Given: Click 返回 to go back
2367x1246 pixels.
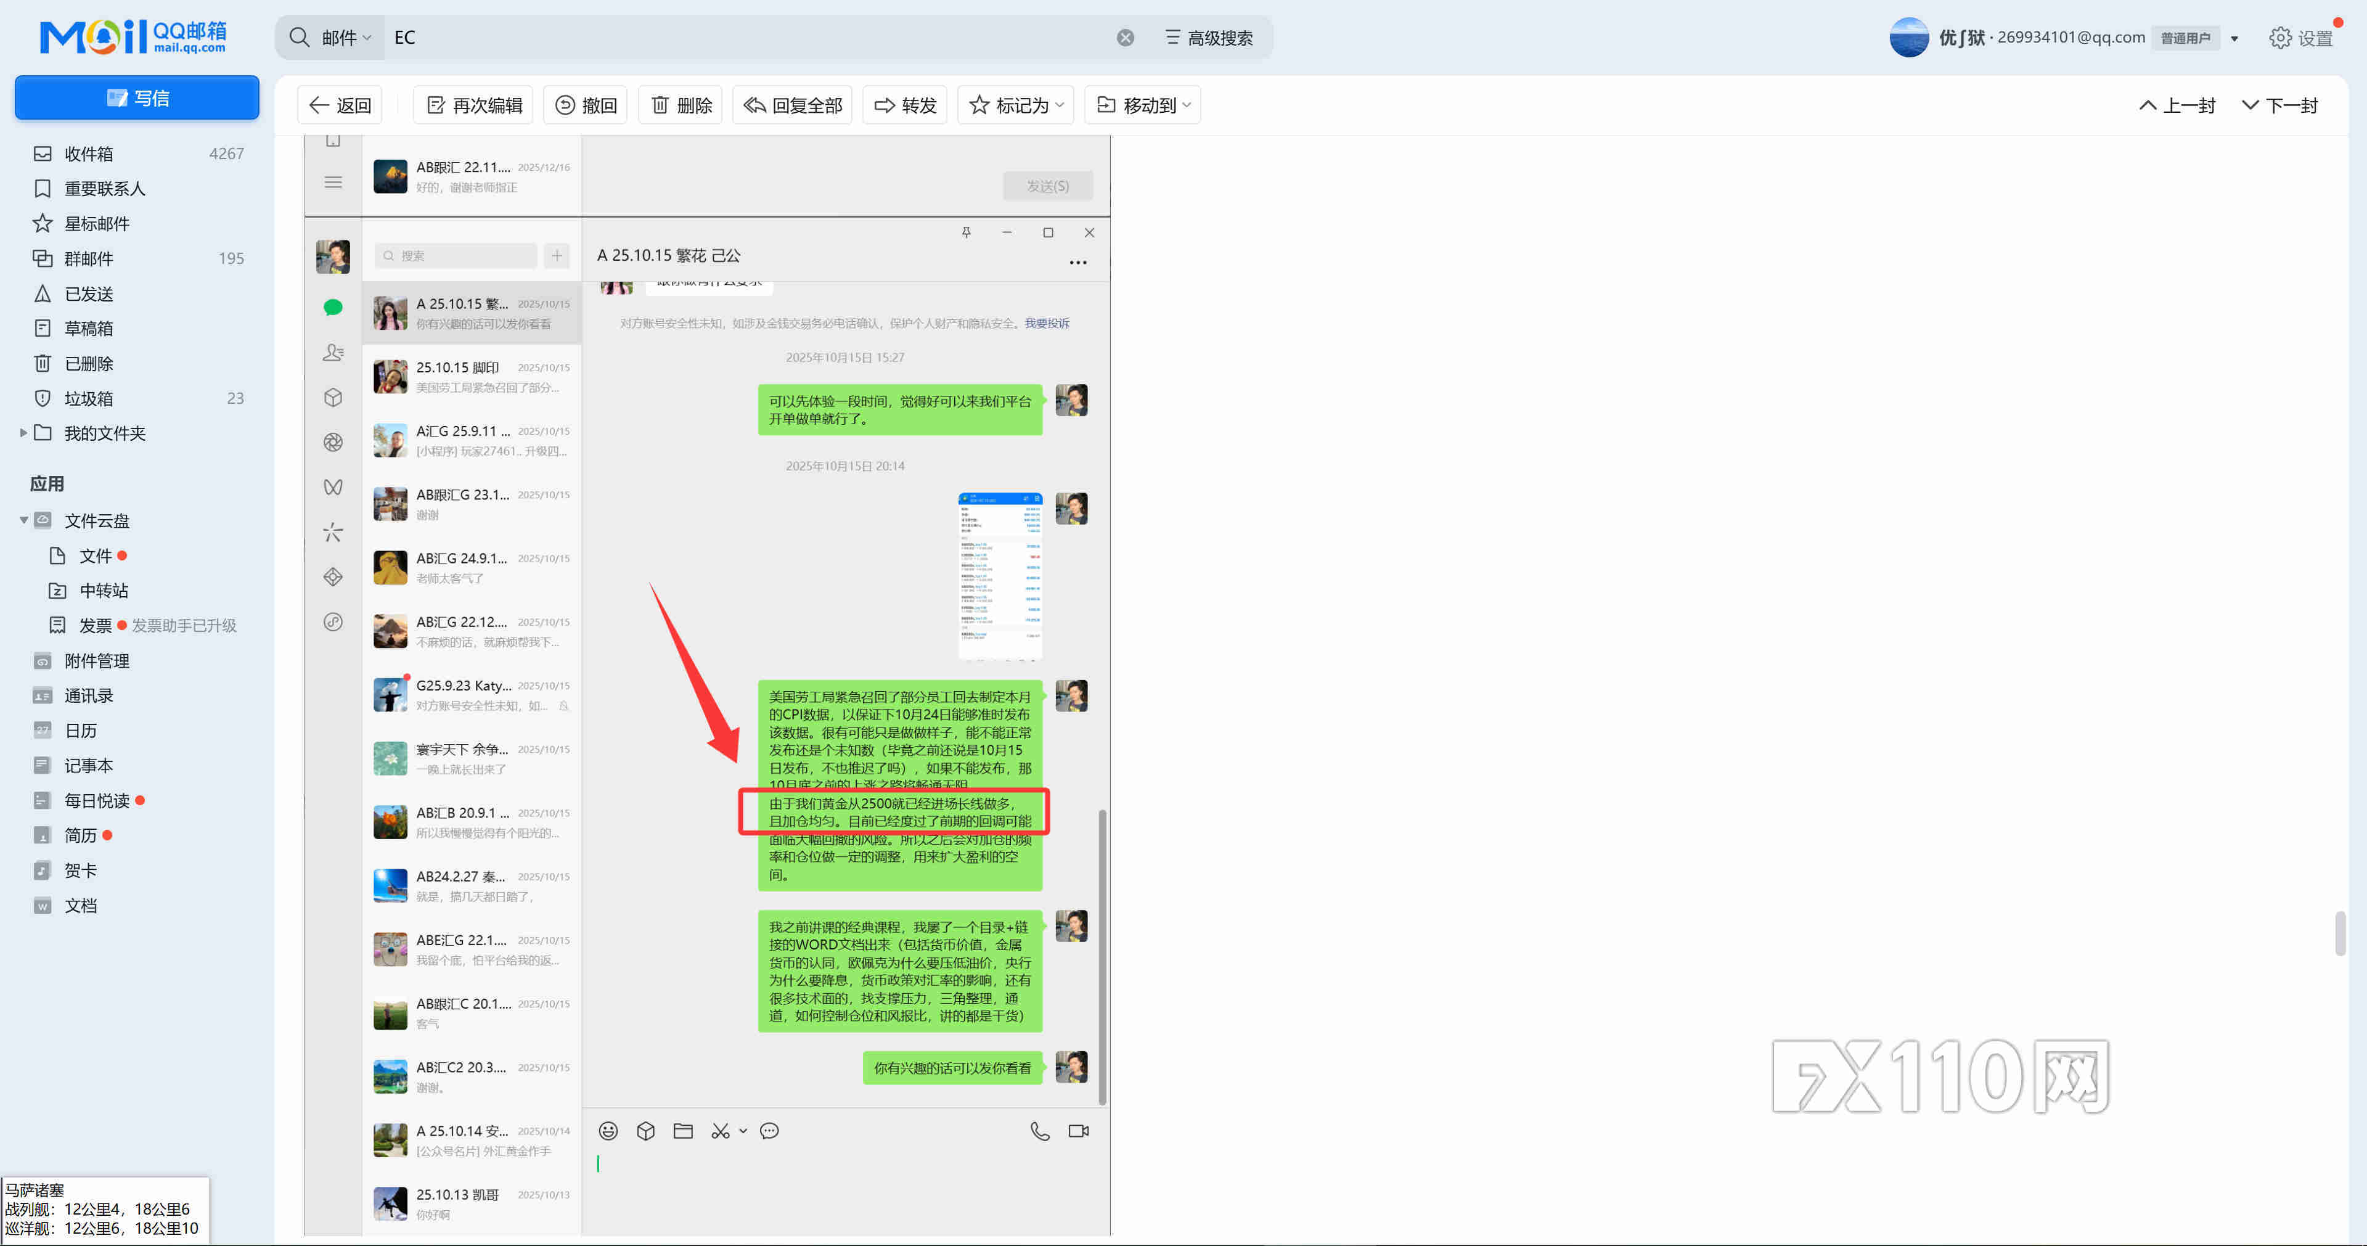Looking at the screenshot, I should (x=340, y=105).
